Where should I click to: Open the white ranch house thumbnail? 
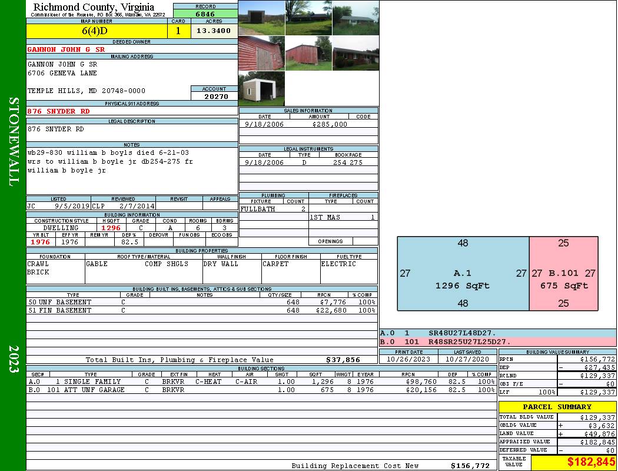coord(356,18)
